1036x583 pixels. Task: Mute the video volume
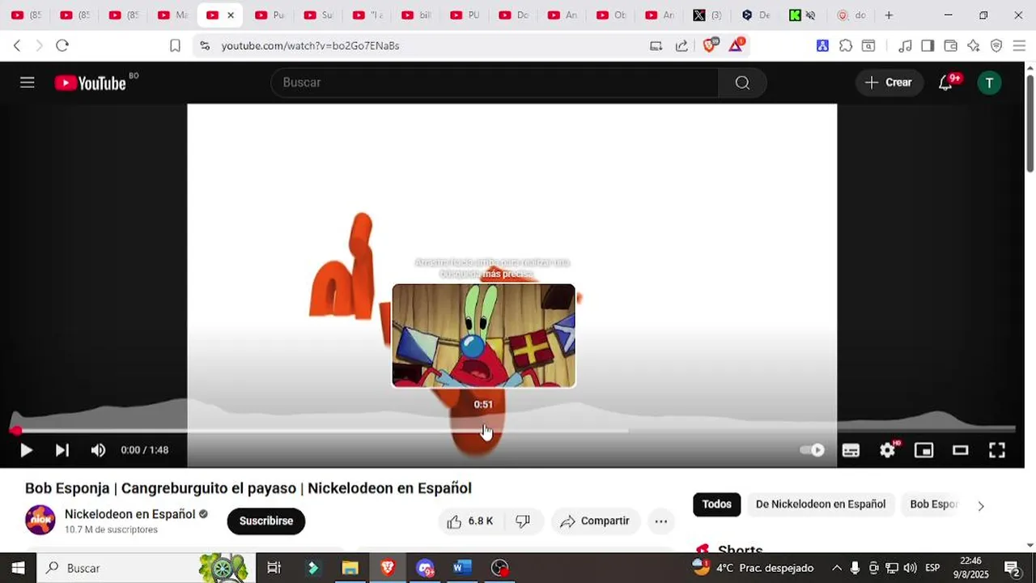98,450
